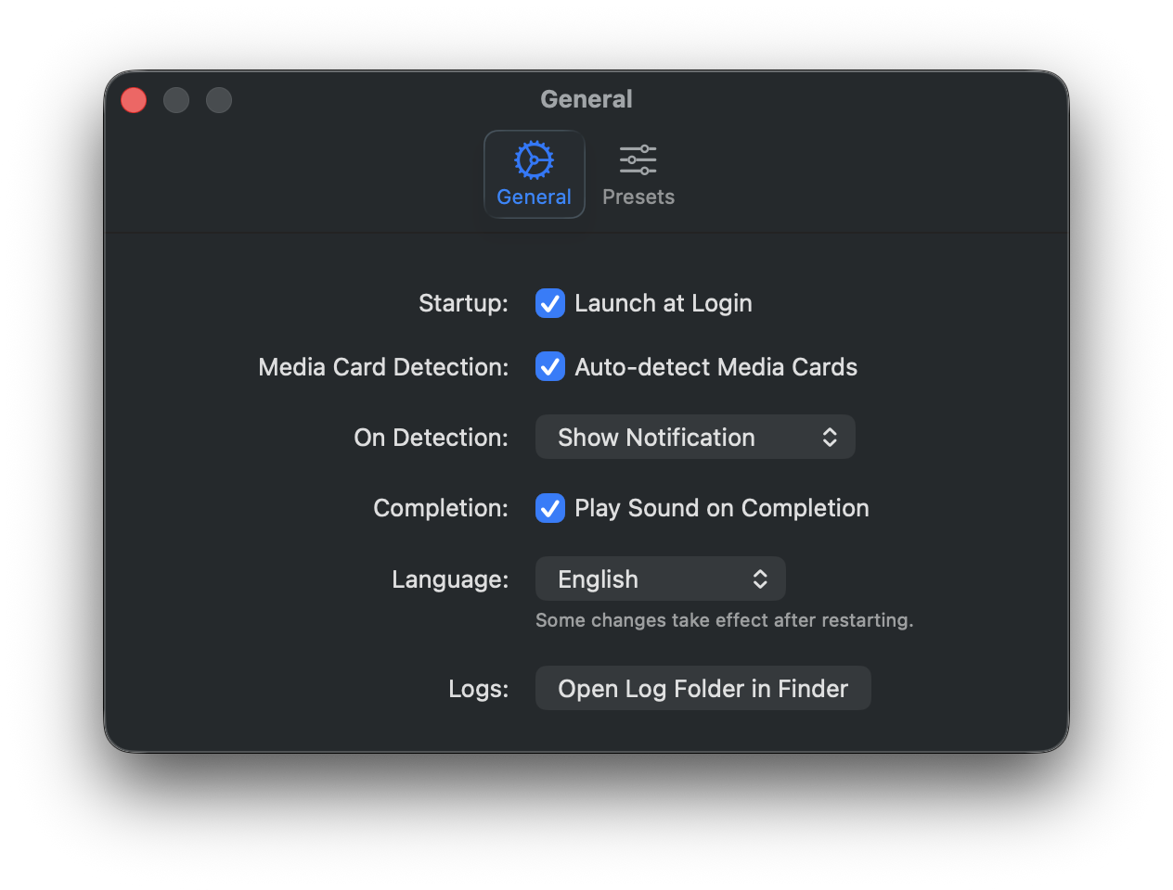
Task: Click the Auto-detect Media Cards blue checkbox
Action: (550, 366)
